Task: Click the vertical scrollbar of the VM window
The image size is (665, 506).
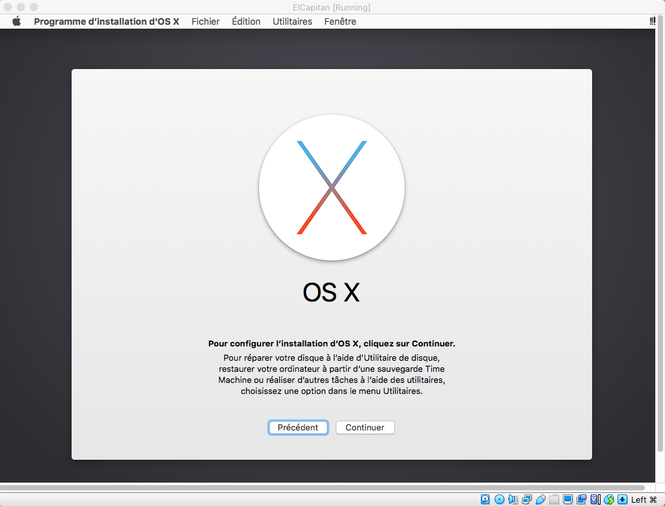Action: click(660, 234)
